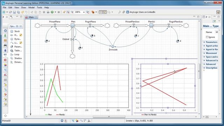Select the Zmnožek dynamic variable circle
The image size is (224, 126).
pyautogui.click(x=113, y=47)
